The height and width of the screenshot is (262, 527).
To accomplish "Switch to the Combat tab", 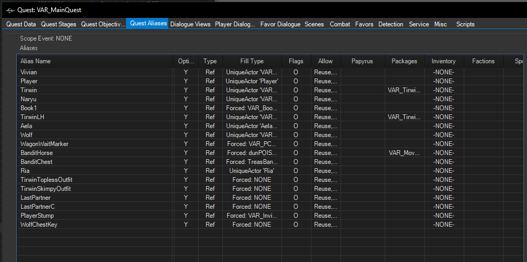I will click(x=340, y=24).
